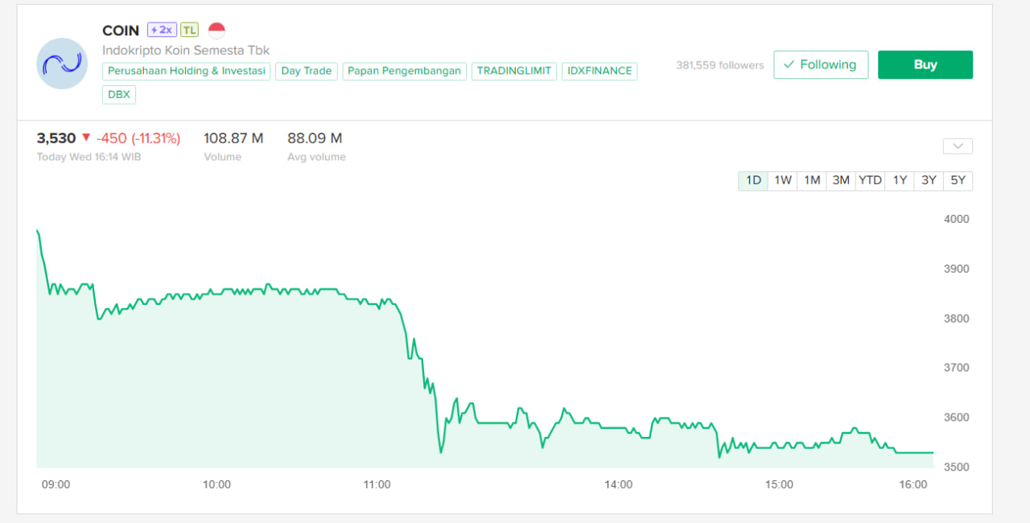Click the -450 (-11.31%) price change
Screen dimensions: 1030x523
click(138, 138)
